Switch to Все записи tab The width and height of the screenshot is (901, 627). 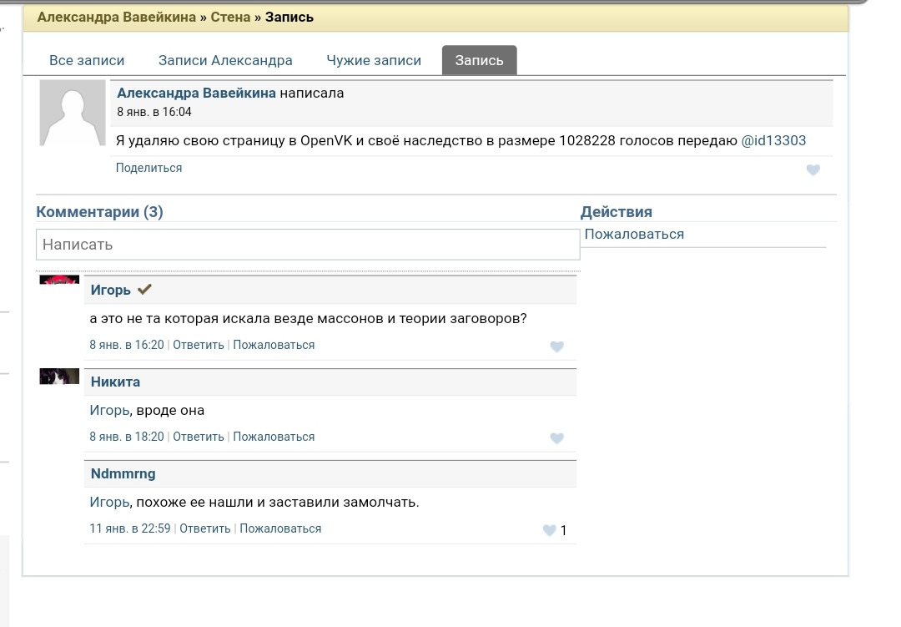pyautogui.click(x=87, y=60)
